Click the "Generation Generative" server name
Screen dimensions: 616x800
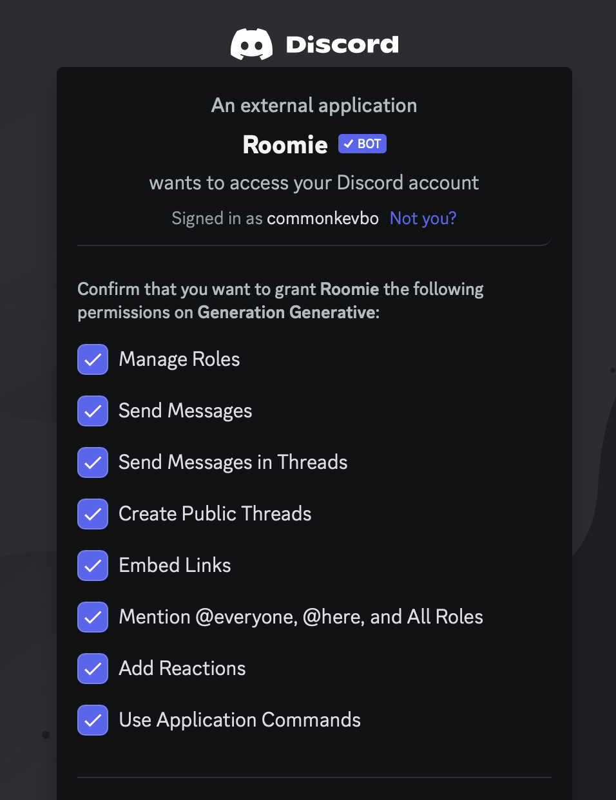pyautogui.click(x=287, y=312)
